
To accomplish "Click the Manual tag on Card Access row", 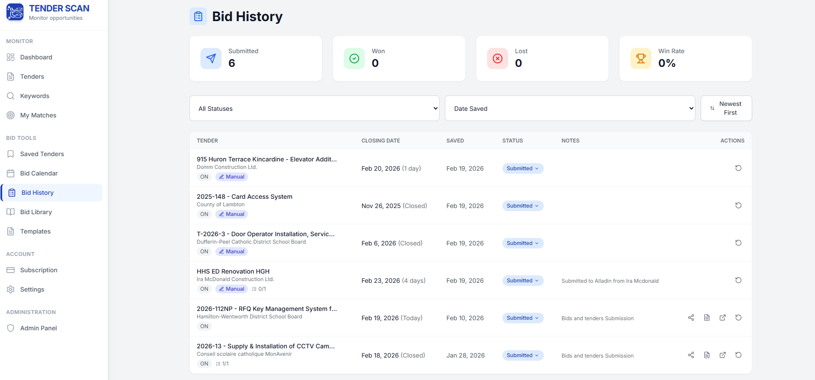I will (232, 214).
